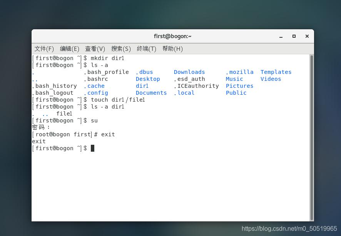This screenshot has height=236, width=341.
Task: Click the Templates directory name
Action: tap(276, 72)
